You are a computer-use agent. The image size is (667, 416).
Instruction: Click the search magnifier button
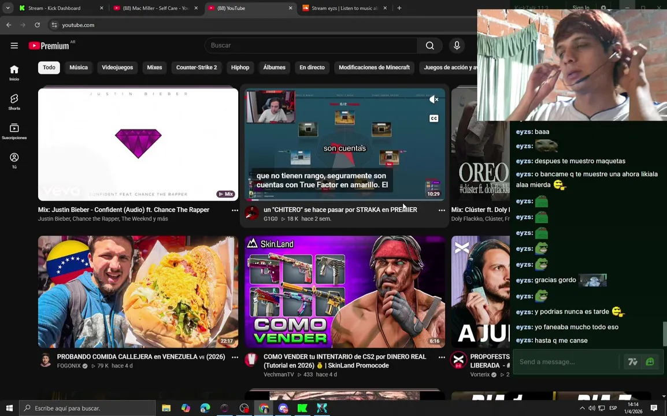[x=430, y=46]
